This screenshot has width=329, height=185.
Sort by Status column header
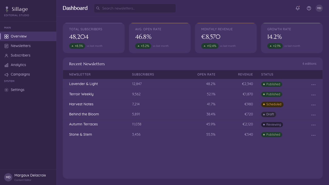pos(267,75)
